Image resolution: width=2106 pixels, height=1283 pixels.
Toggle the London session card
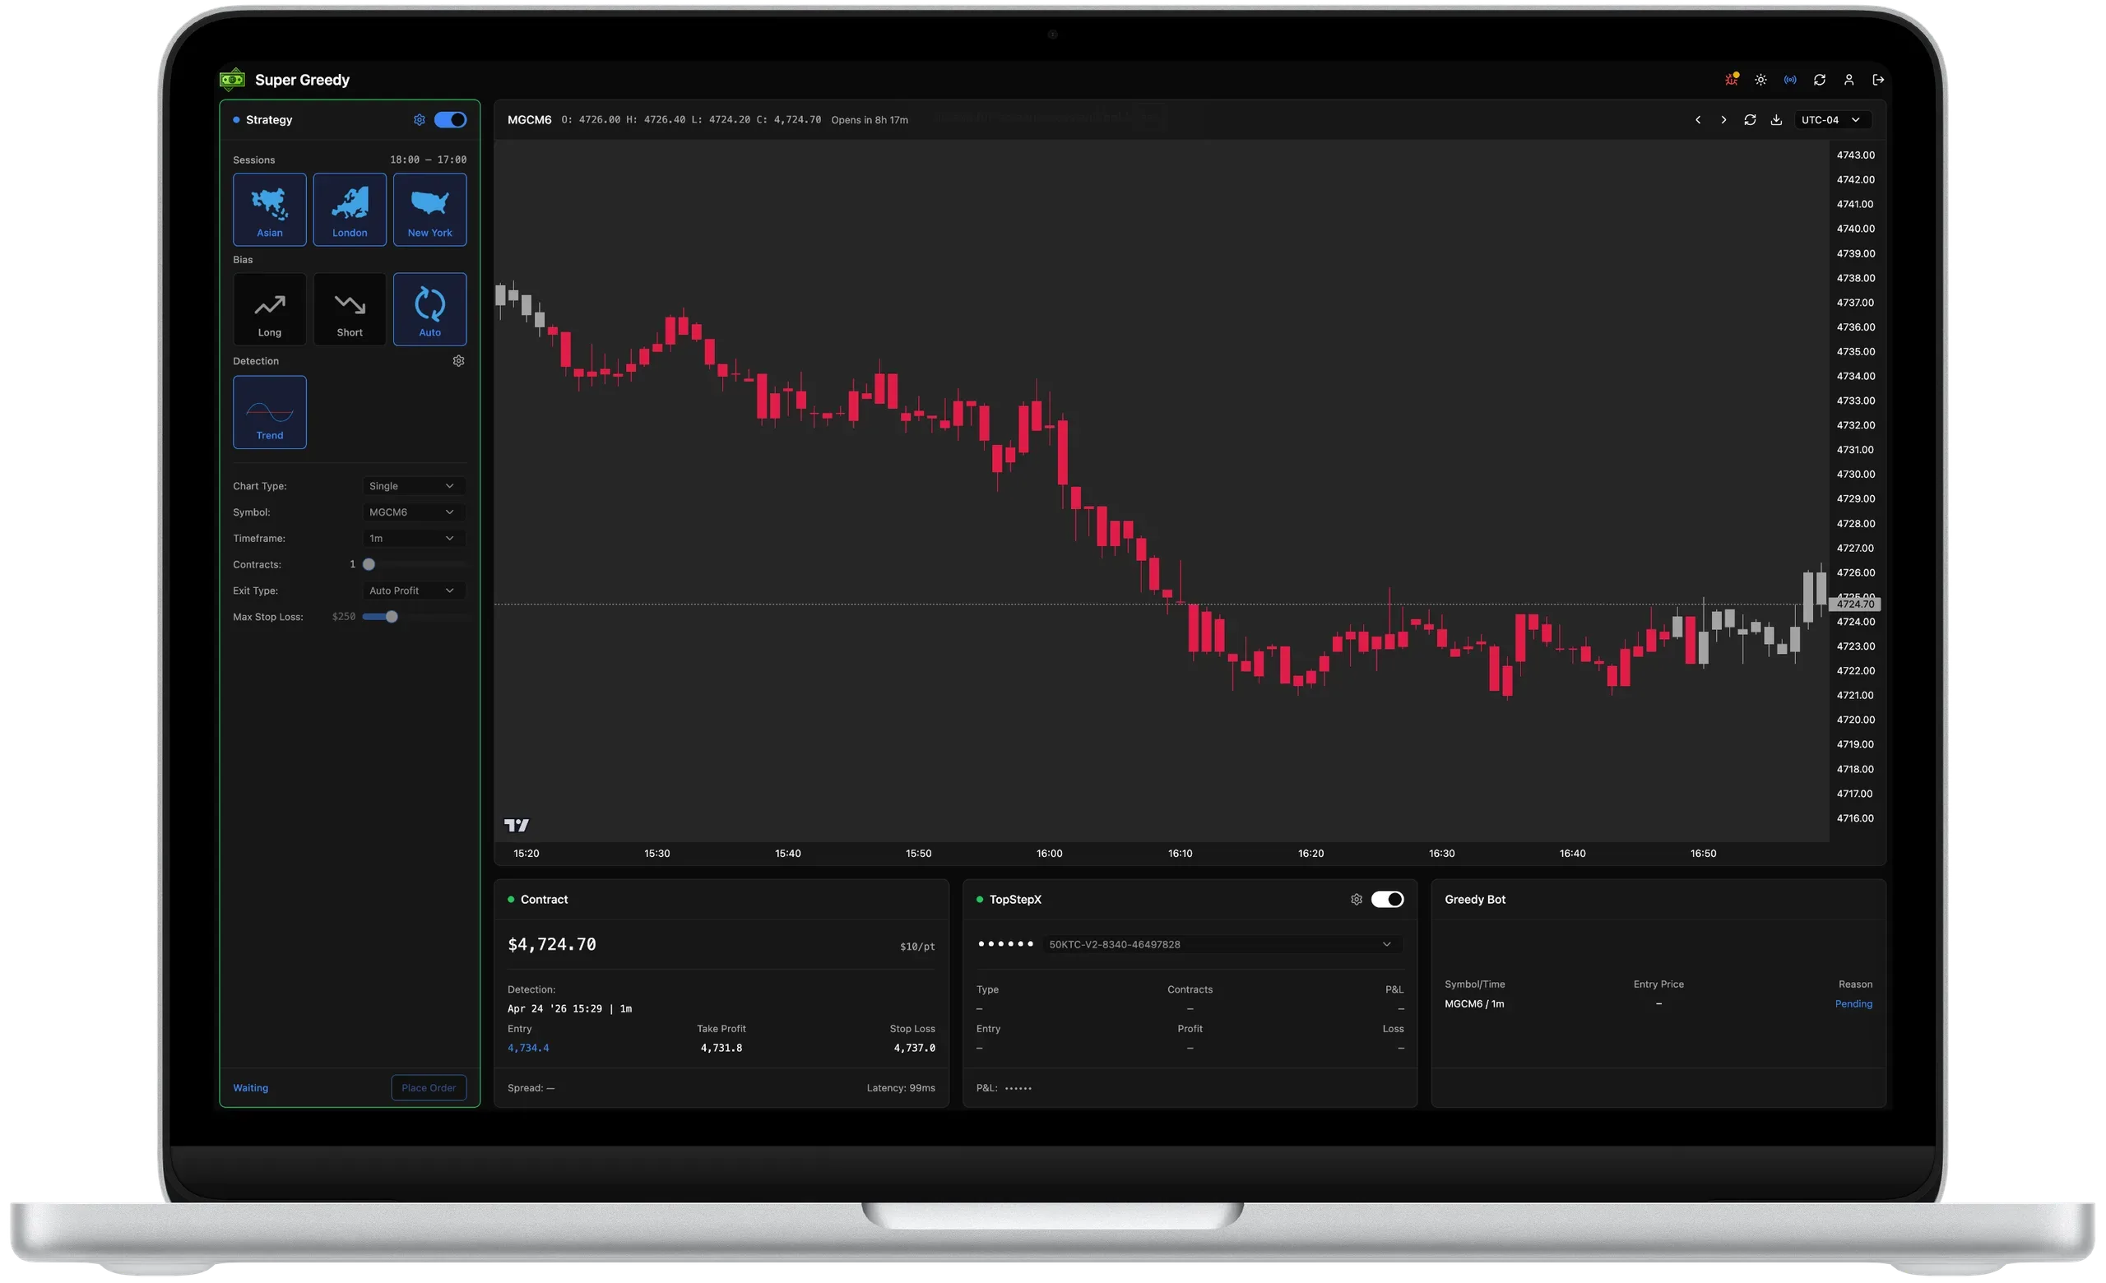350,209
